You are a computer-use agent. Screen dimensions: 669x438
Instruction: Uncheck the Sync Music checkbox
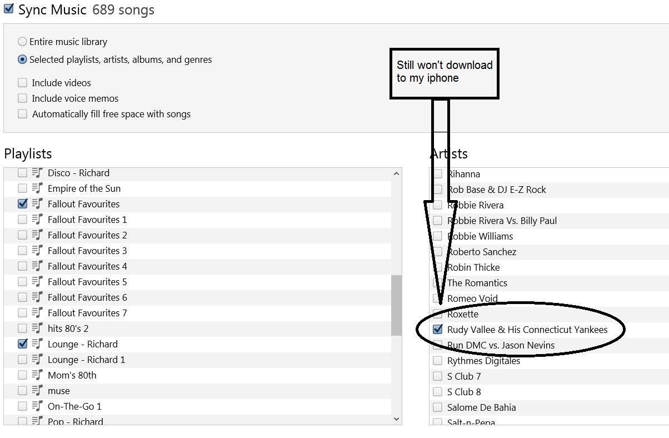(x=9, y=9)
